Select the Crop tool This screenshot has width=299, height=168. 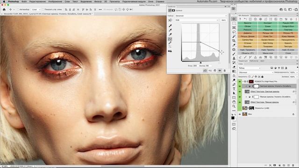click(x=234, y=41)
